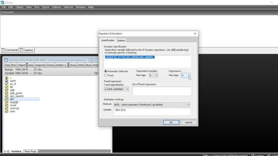Open the Proc menu

pyautogui.click(x=37, y=7)
